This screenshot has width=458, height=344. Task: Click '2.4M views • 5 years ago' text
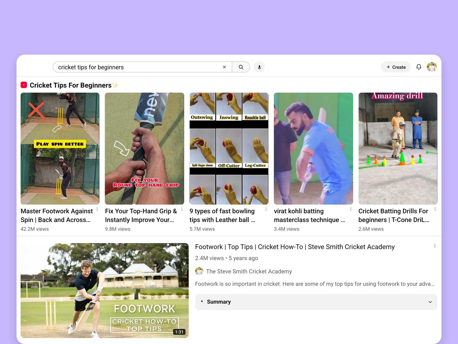(226, 258)
